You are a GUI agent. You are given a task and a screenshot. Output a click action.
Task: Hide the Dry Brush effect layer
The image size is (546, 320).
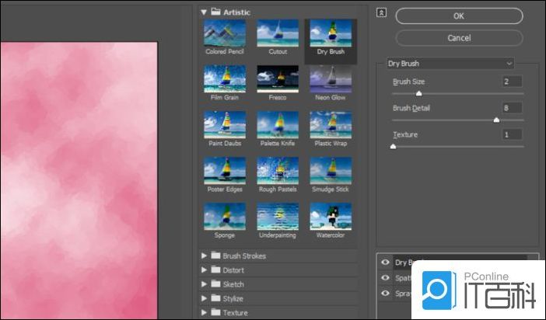[x=385, y=263]
